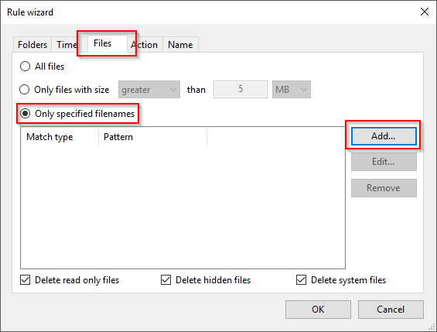
Task: Confirm the rule with OK
Action: [318, 310]
